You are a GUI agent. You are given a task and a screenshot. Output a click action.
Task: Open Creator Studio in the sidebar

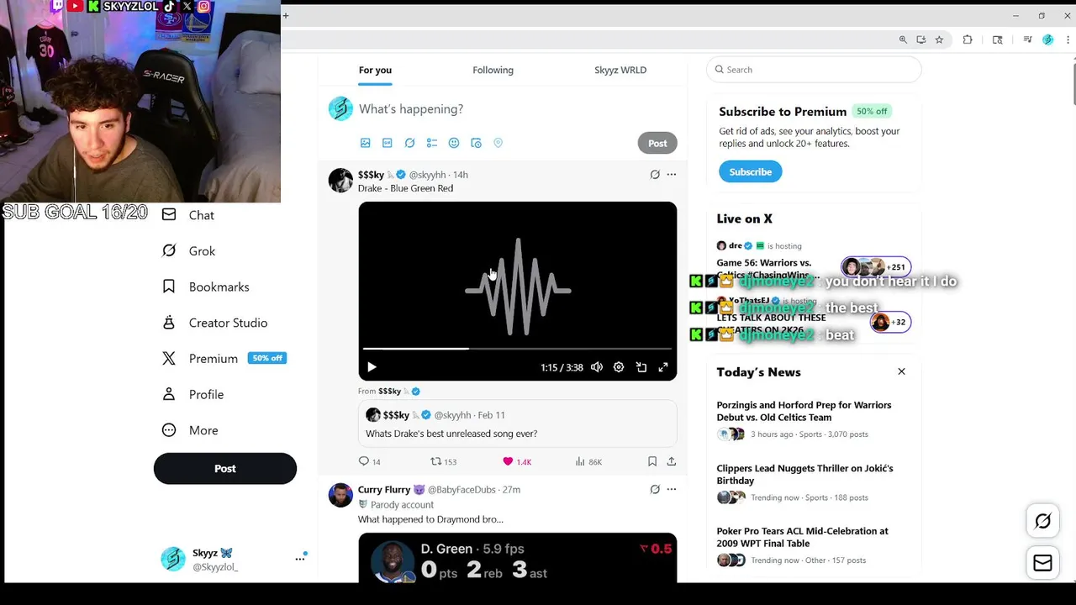(215, 323)
